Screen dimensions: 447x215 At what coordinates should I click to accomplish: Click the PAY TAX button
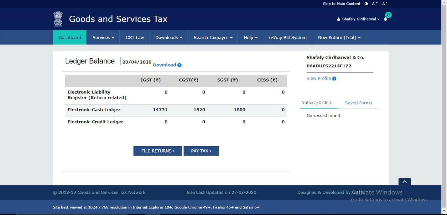(201, 151)
